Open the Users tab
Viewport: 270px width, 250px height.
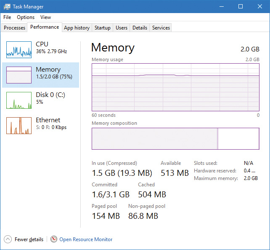[x=122, y=28]
